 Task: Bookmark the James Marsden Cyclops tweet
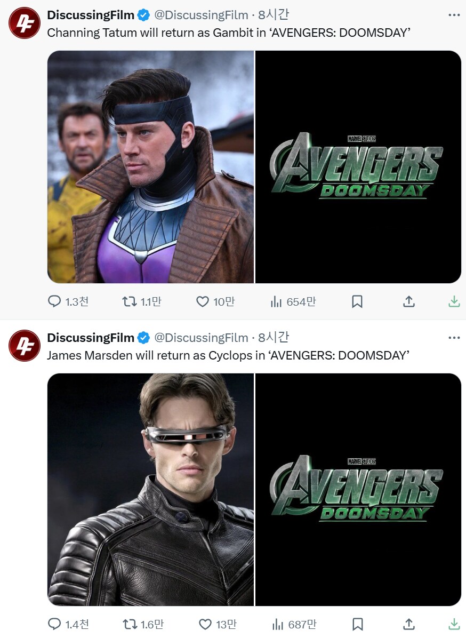click(357, 624)
